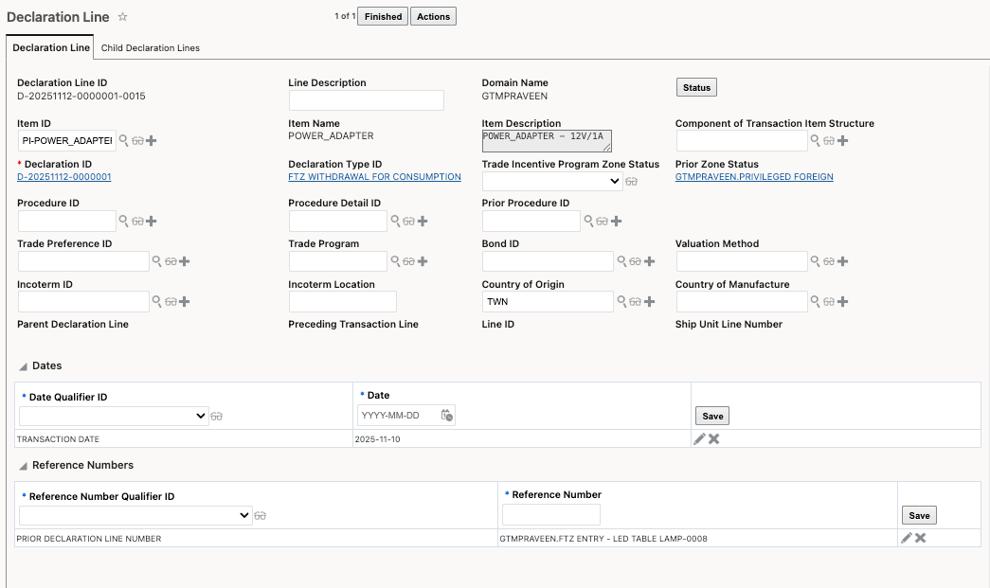Viewport: 990px width, 588px height.
Task: View Date Qualifier ID glasses icon
Action: coord(217,417)
